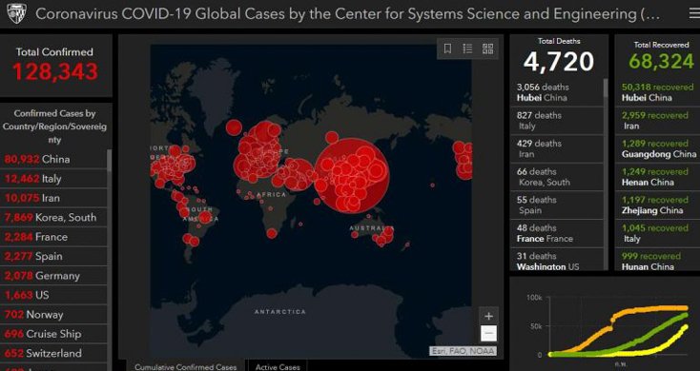Click the country list scrollbar
700x371 pixels.
[x=110, y=260]
